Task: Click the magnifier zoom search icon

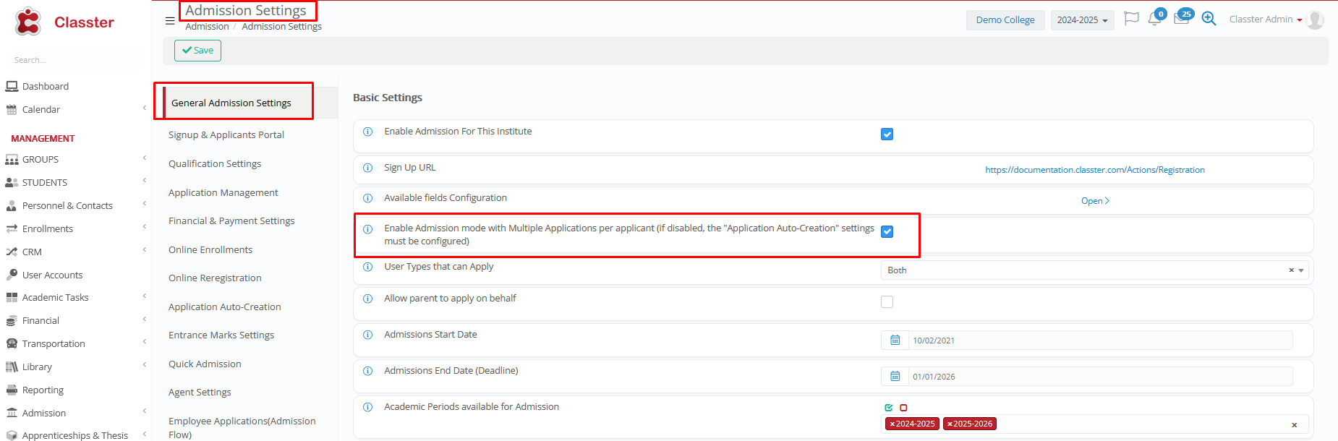Action: pos(1209,19)
